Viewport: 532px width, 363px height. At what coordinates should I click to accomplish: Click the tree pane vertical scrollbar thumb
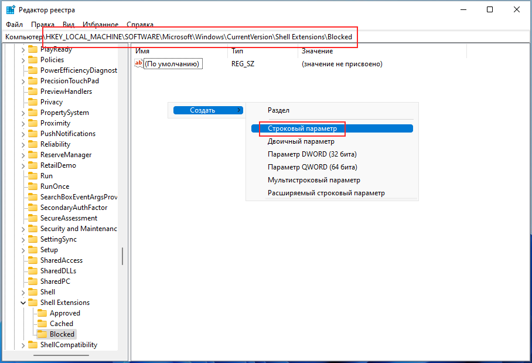click(x=122, y=256)
